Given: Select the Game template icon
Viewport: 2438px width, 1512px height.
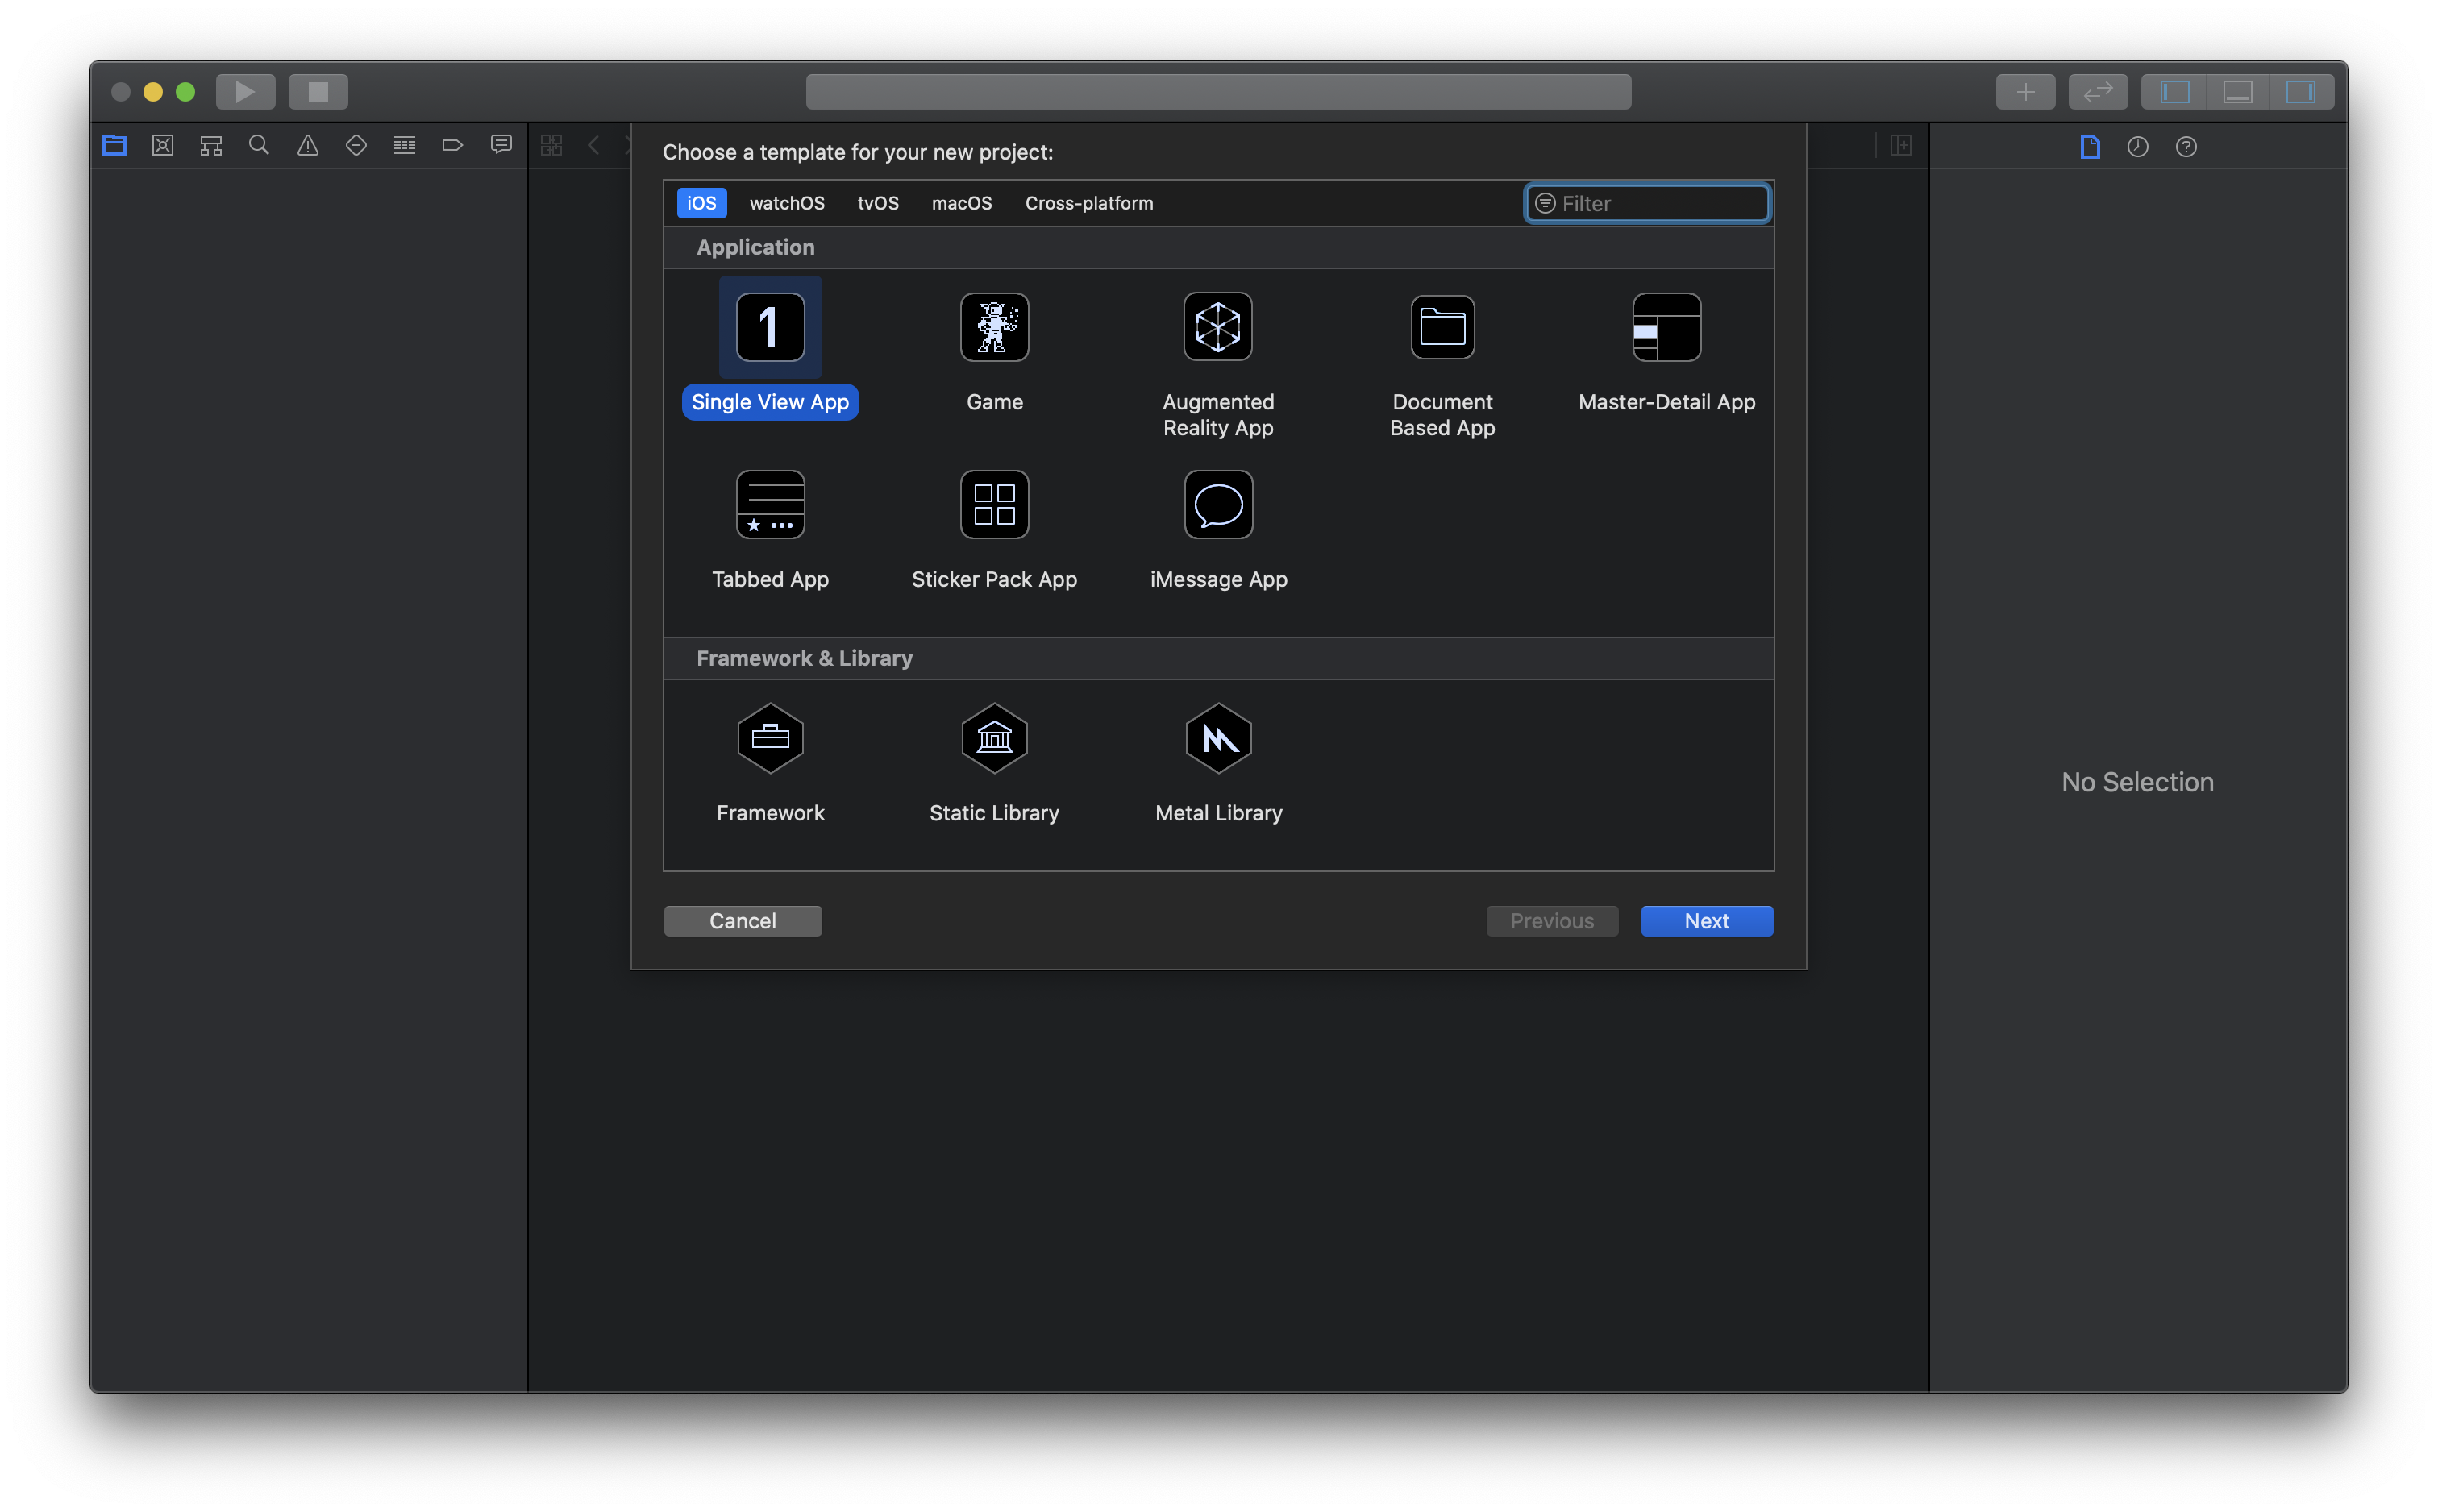Looking at the screenshot, I should click(x=994, y=327).
